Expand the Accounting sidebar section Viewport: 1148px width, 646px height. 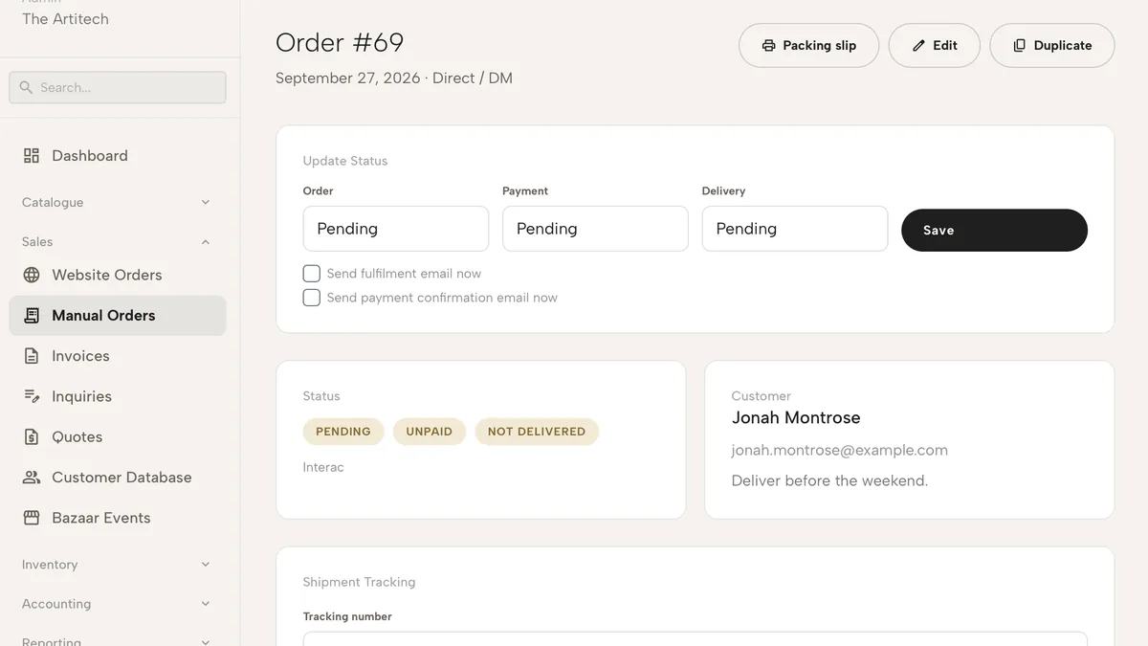click(118, 604)
